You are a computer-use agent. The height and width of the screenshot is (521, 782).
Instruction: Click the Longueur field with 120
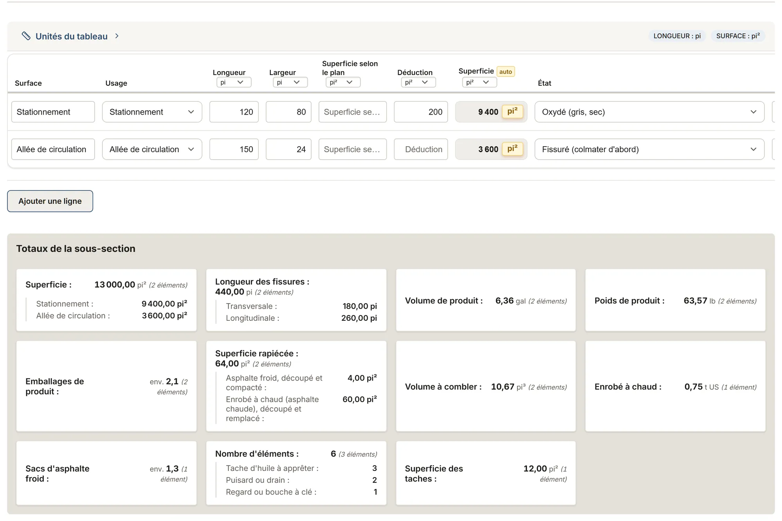click(x=234, y=112)
